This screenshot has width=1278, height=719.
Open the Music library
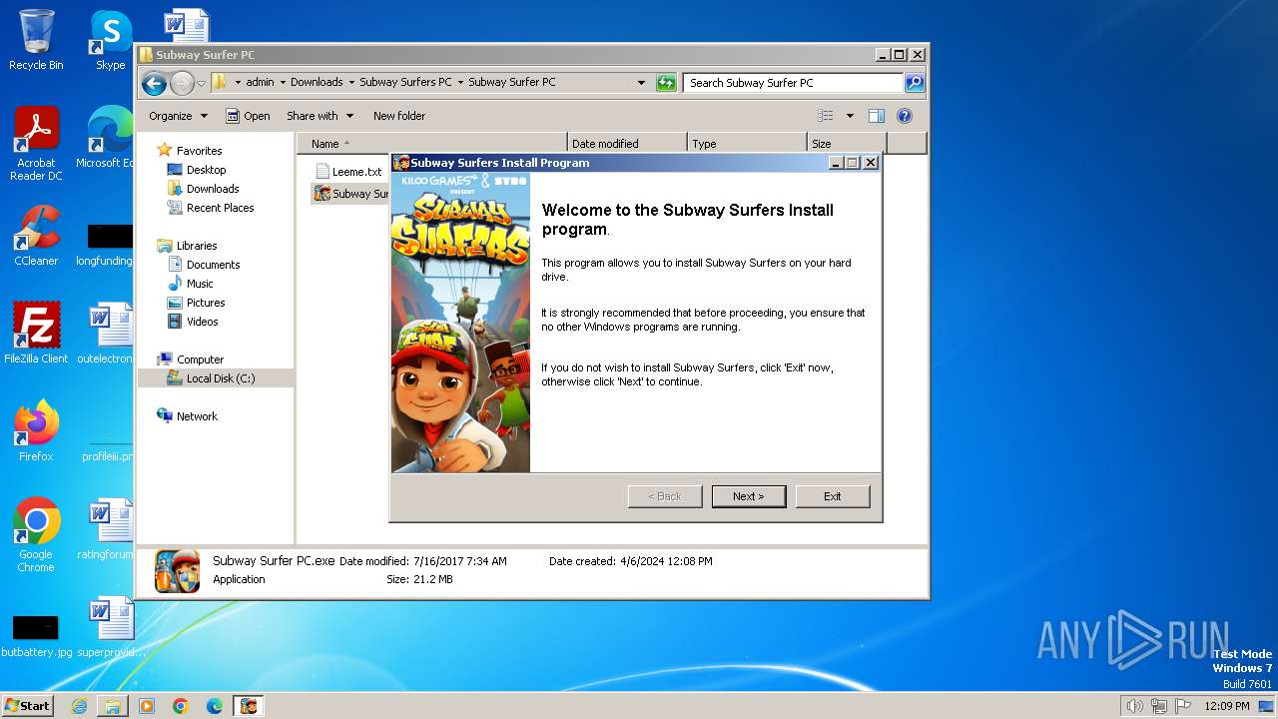190,284
